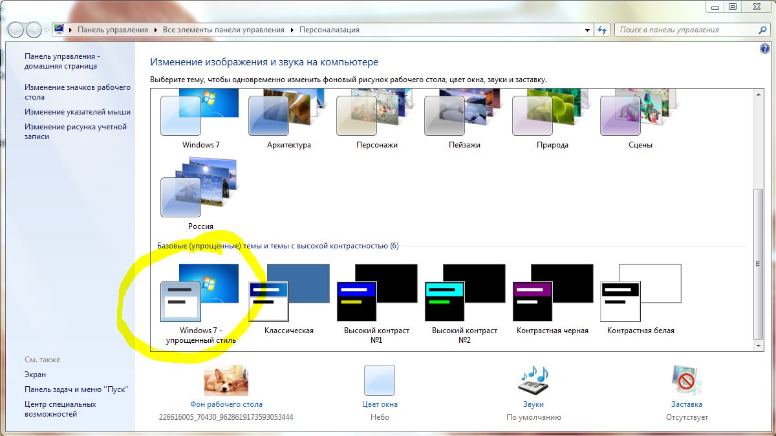The image size is (776, 436).
Task: Open the Заставка screensaver icon
Action: pyautogui.click(x=687, y=380)
